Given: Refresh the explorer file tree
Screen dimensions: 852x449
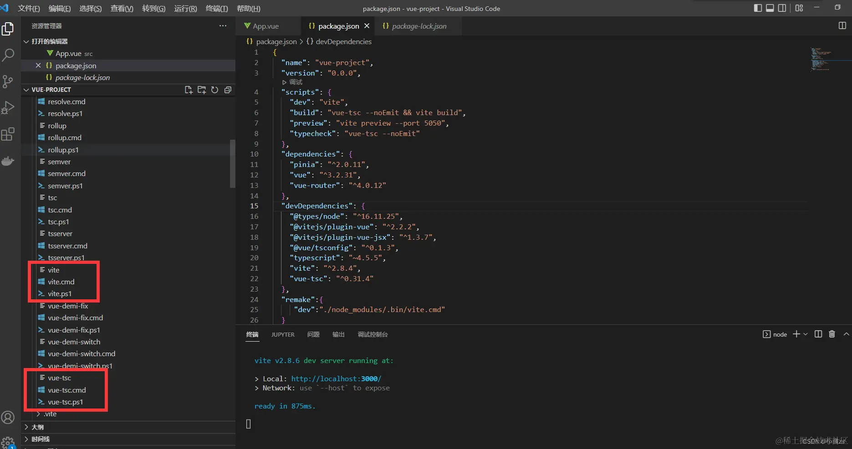Looking at the screenshot, I should click(x=214, y=90).
